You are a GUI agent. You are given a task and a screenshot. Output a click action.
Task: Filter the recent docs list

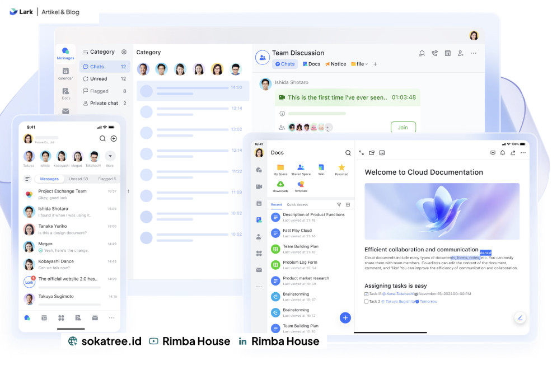click(x=339, y=205)
